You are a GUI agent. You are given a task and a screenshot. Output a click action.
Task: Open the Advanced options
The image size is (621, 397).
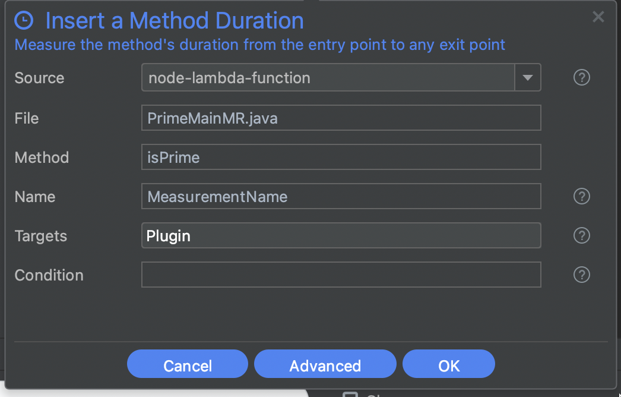click(325, 365)
